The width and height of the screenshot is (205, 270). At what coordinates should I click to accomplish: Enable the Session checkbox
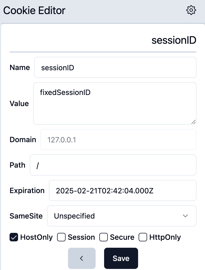62,237
